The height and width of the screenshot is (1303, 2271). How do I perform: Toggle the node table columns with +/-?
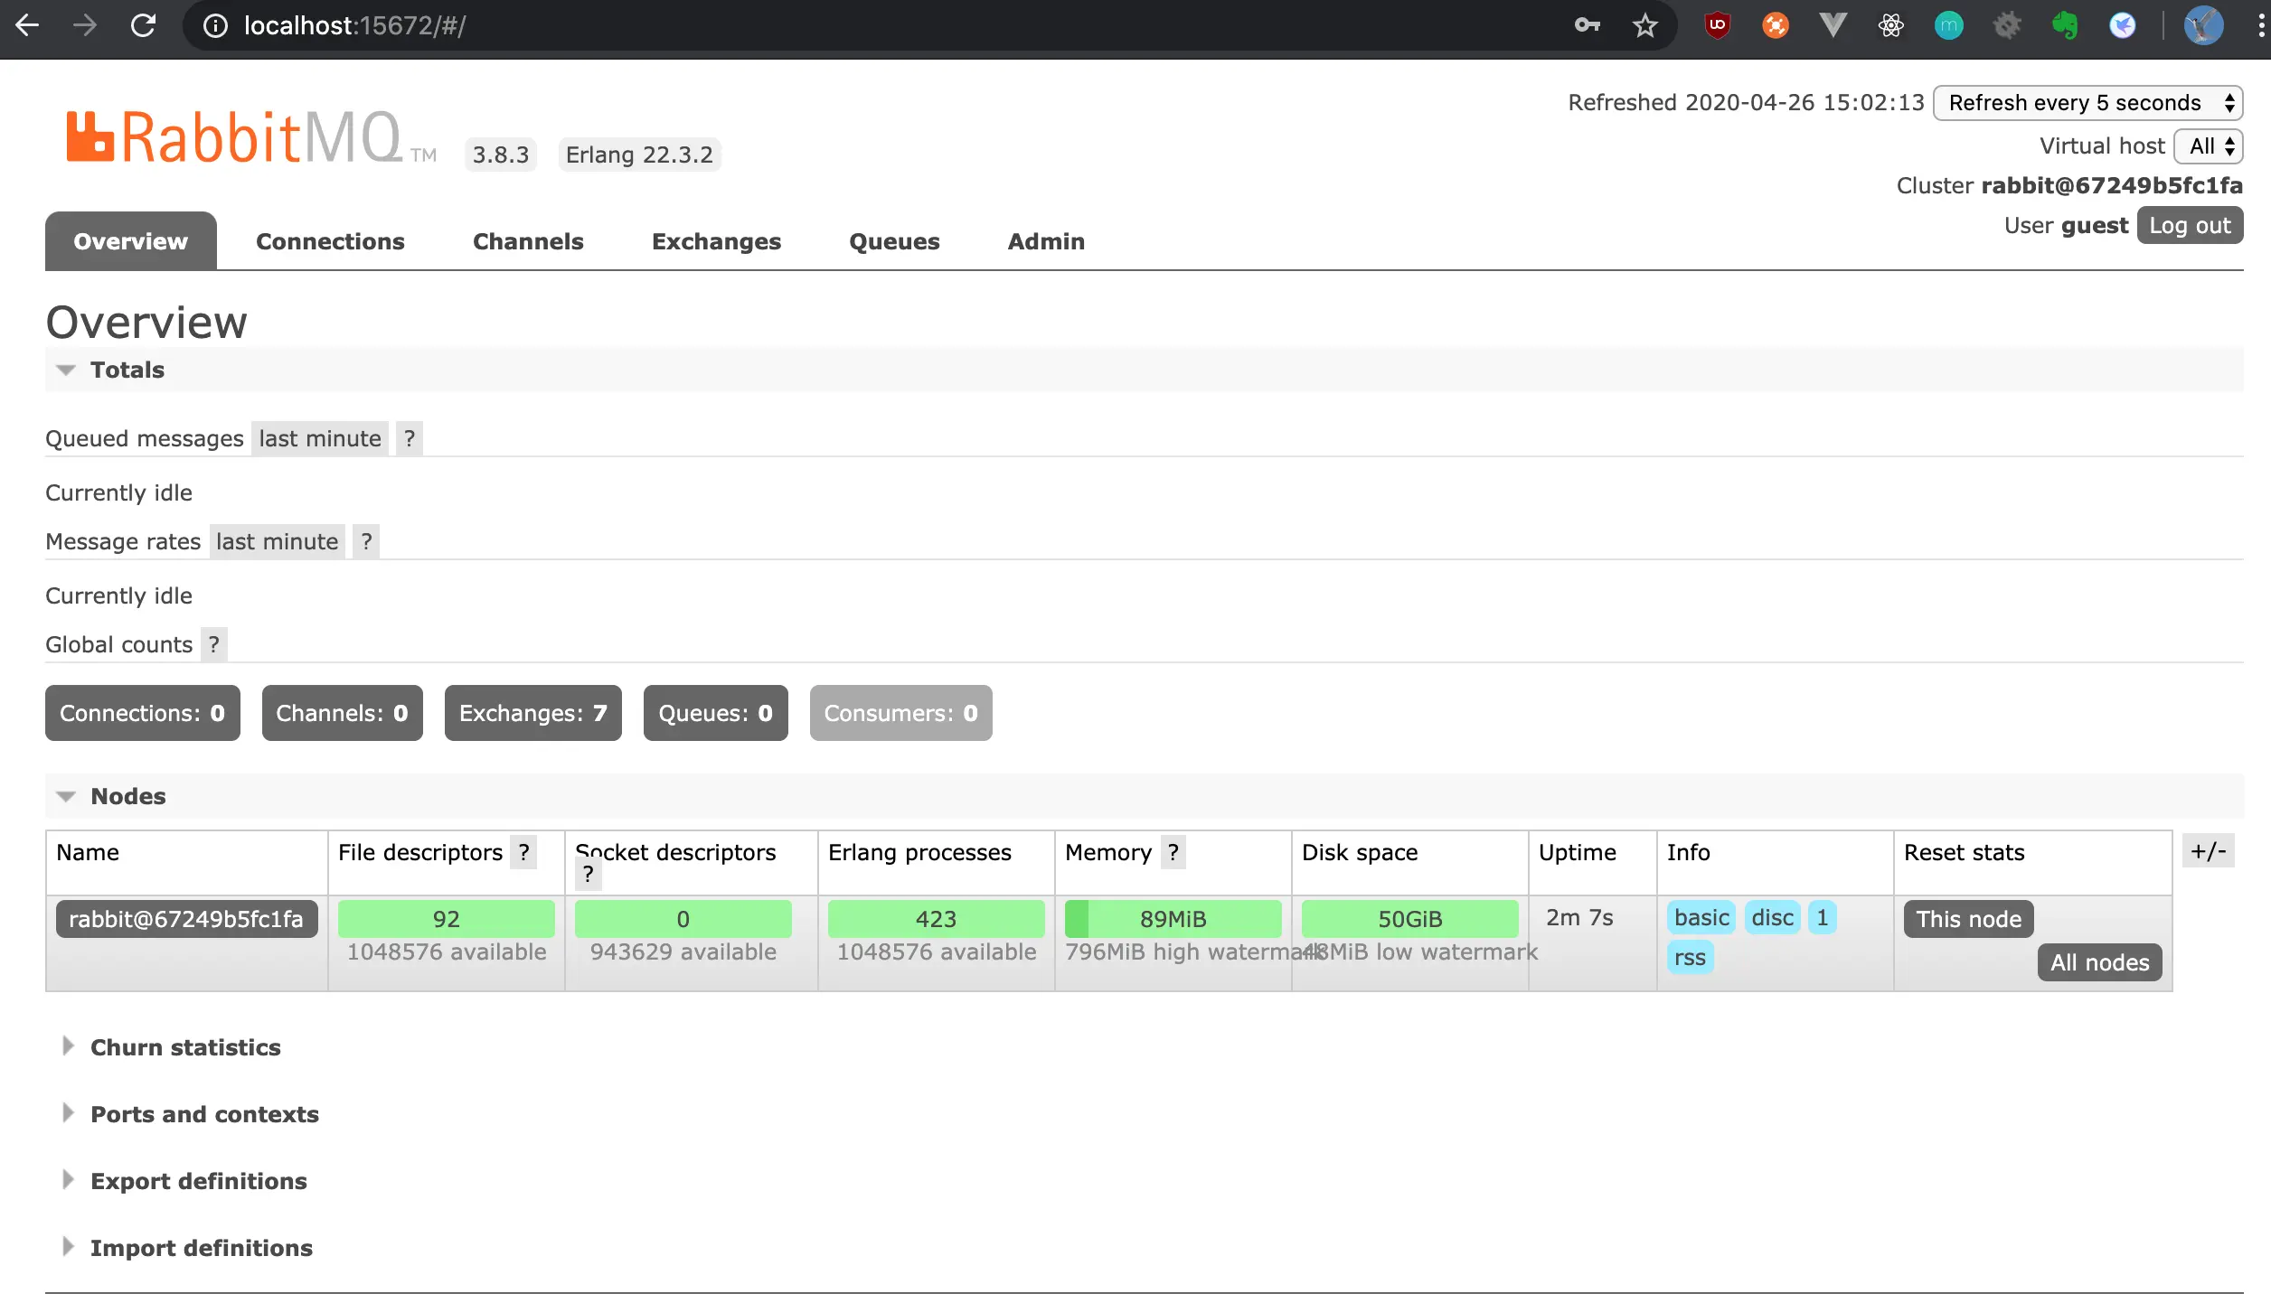point(2208,851)
